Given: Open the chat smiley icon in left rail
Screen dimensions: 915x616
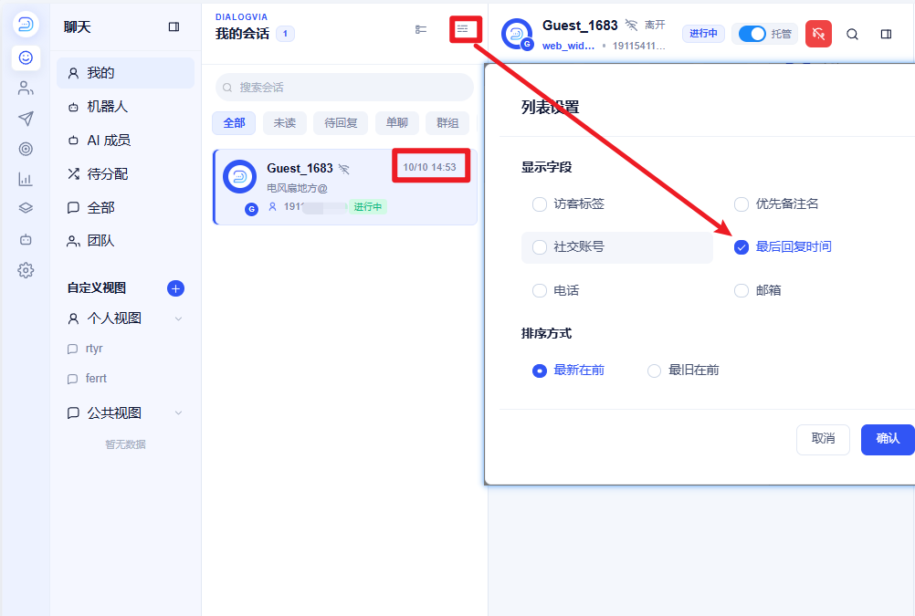Looking at the screenshot, I should [x=26, y=57].
